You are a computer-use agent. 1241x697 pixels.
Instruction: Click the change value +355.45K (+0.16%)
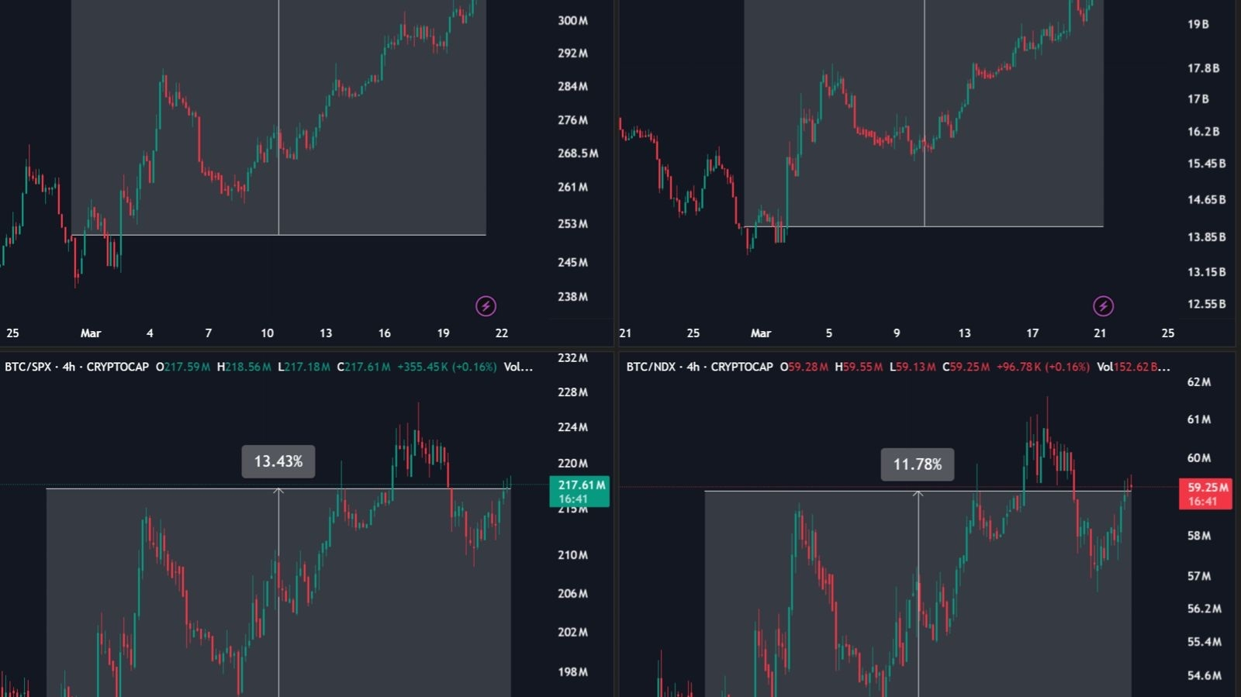click(x=447, y=367)
